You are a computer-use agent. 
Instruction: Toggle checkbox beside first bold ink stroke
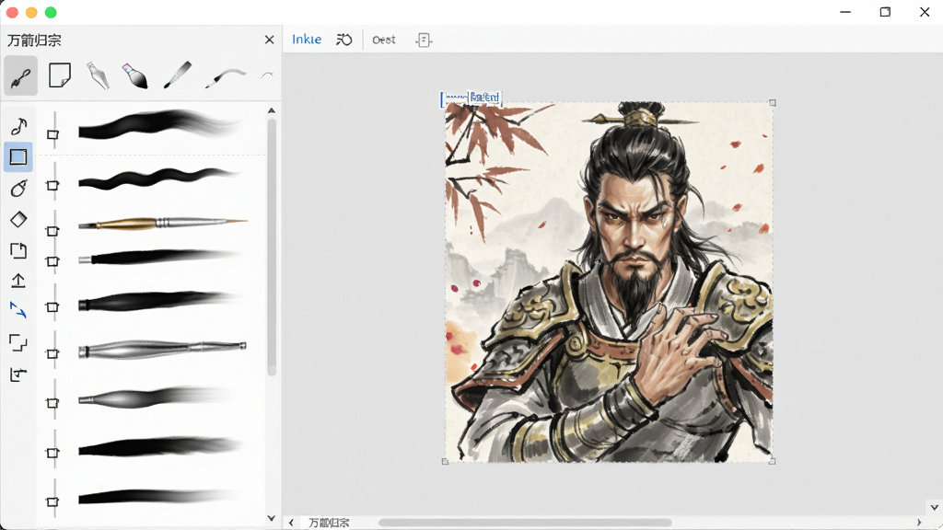pos(52,135)
